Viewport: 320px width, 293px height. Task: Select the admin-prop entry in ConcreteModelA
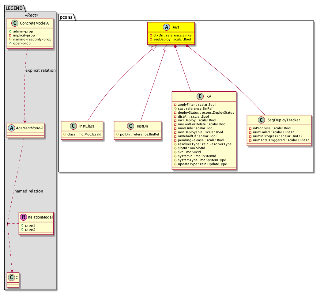(23, 31)
